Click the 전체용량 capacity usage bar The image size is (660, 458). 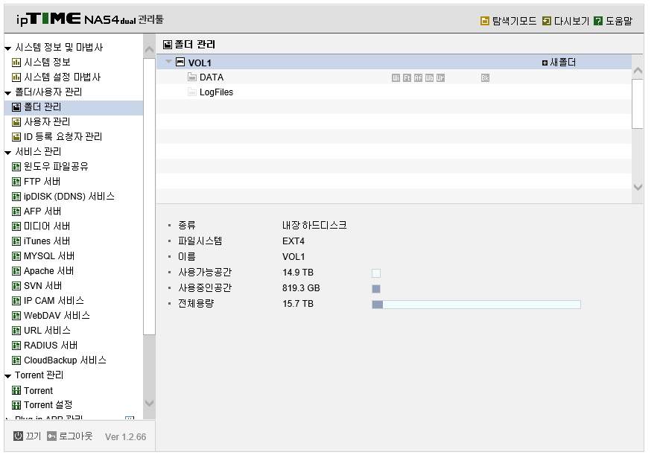(x=476, y=305)
